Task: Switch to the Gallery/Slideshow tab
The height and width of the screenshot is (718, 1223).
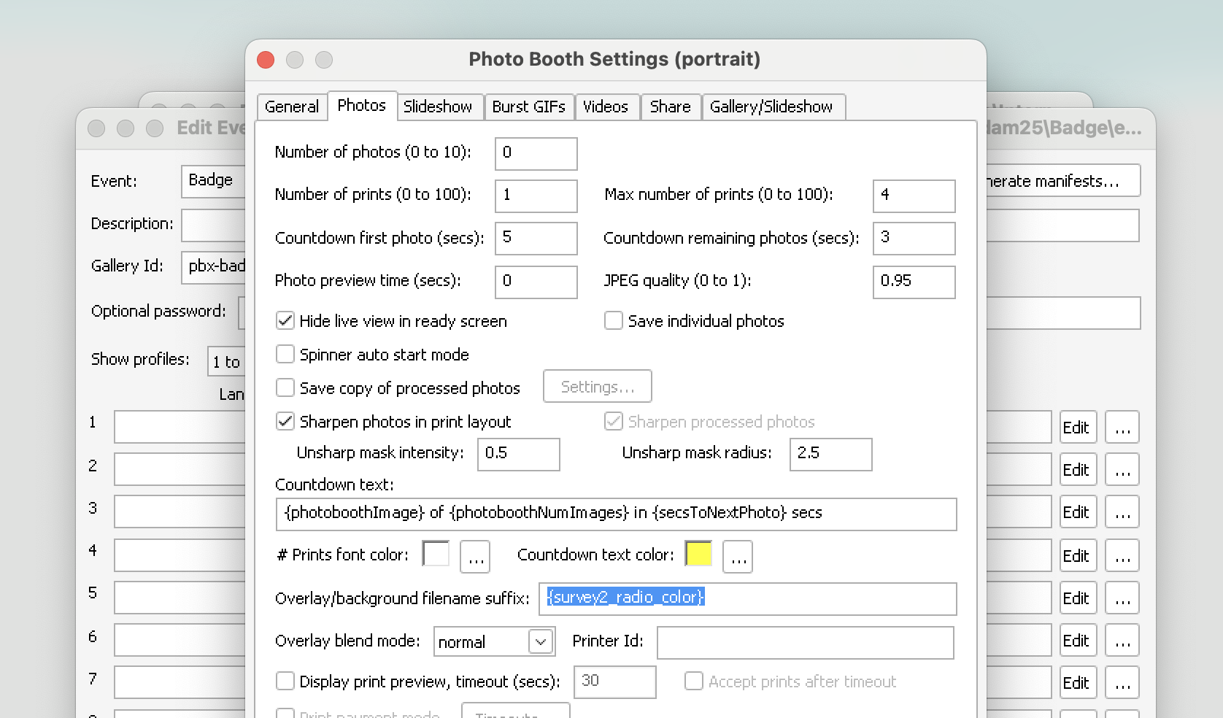Action: coord(771,107)
